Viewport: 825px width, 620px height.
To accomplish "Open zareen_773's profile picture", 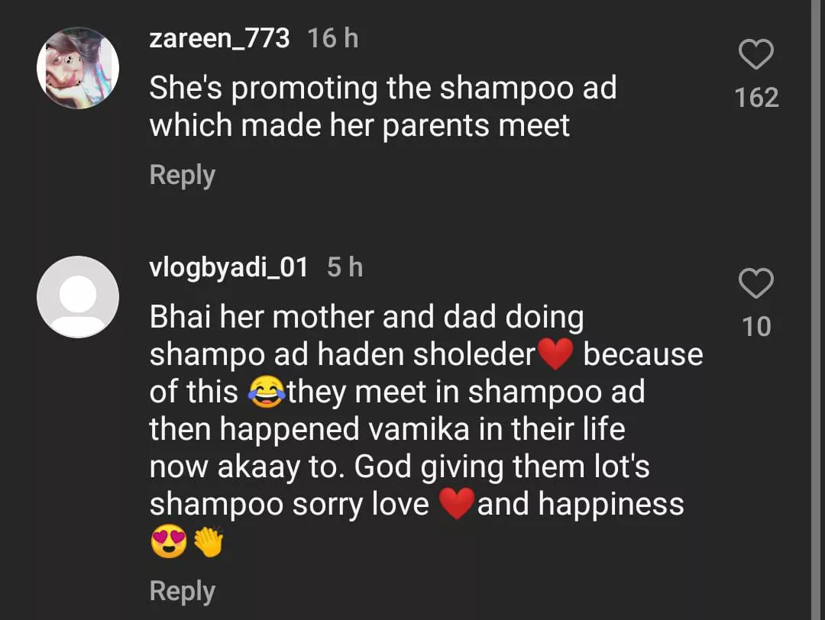I will (78, 68).
